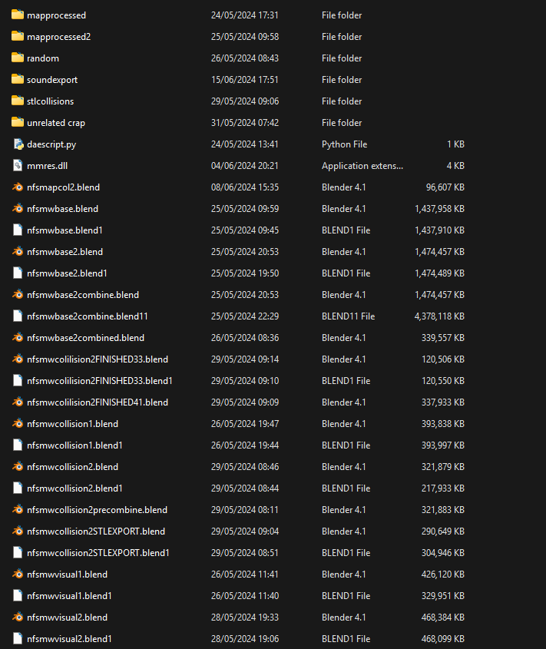This screenshot has height=649, width=546.
Task: Select the random folder name
Action: 43,58
